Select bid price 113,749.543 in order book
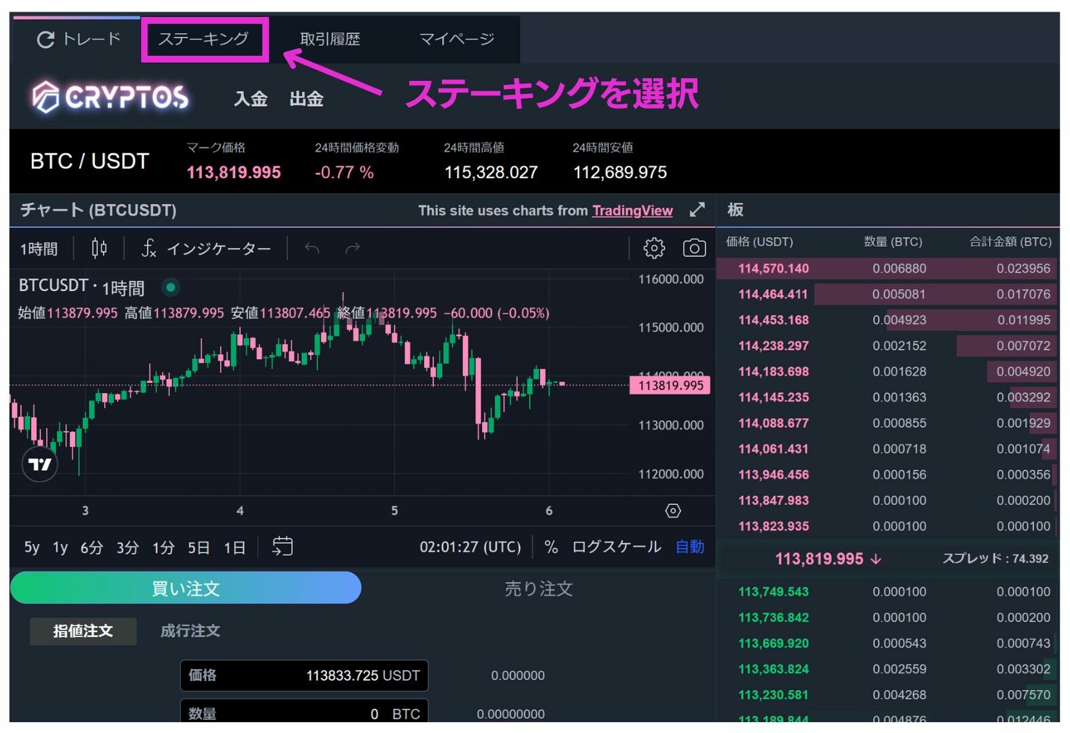Viewport: 1070px width, 733px height. click(x=774, y=592)
